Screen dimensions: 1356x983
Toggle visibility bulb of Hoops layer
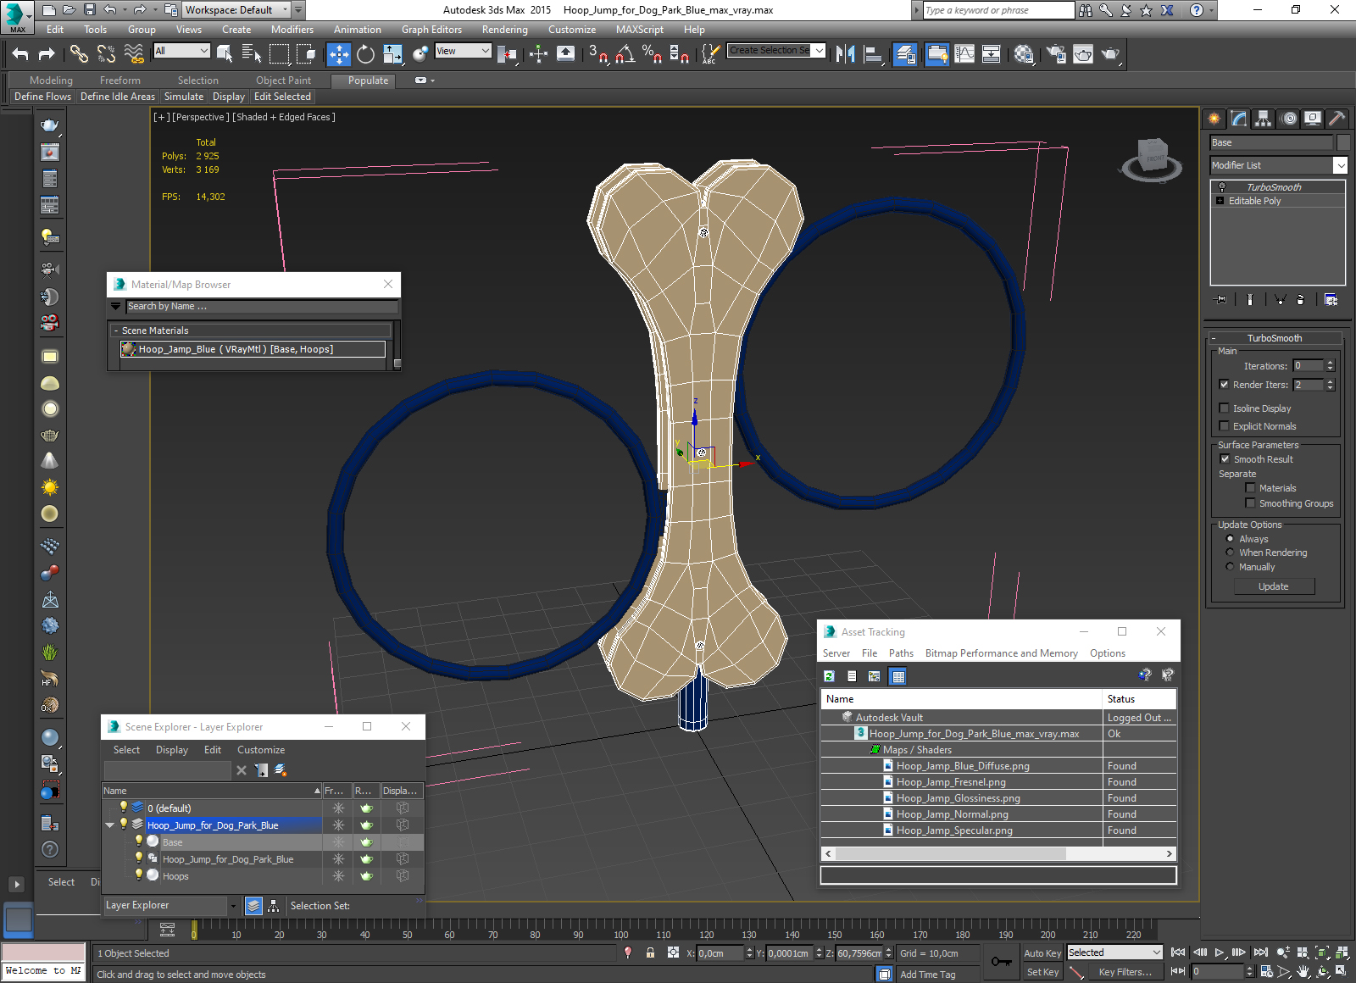pyautogui.click(x=139, y=875)
